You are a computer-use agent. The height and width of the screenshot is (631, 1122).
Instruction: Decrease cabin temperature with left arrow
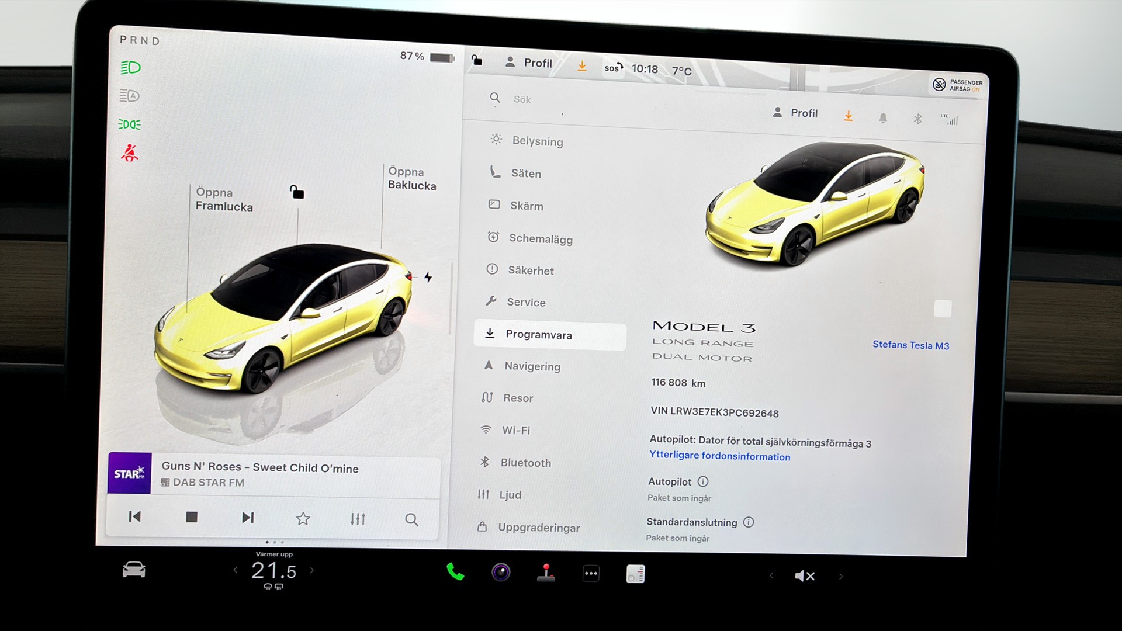[236, 570]
